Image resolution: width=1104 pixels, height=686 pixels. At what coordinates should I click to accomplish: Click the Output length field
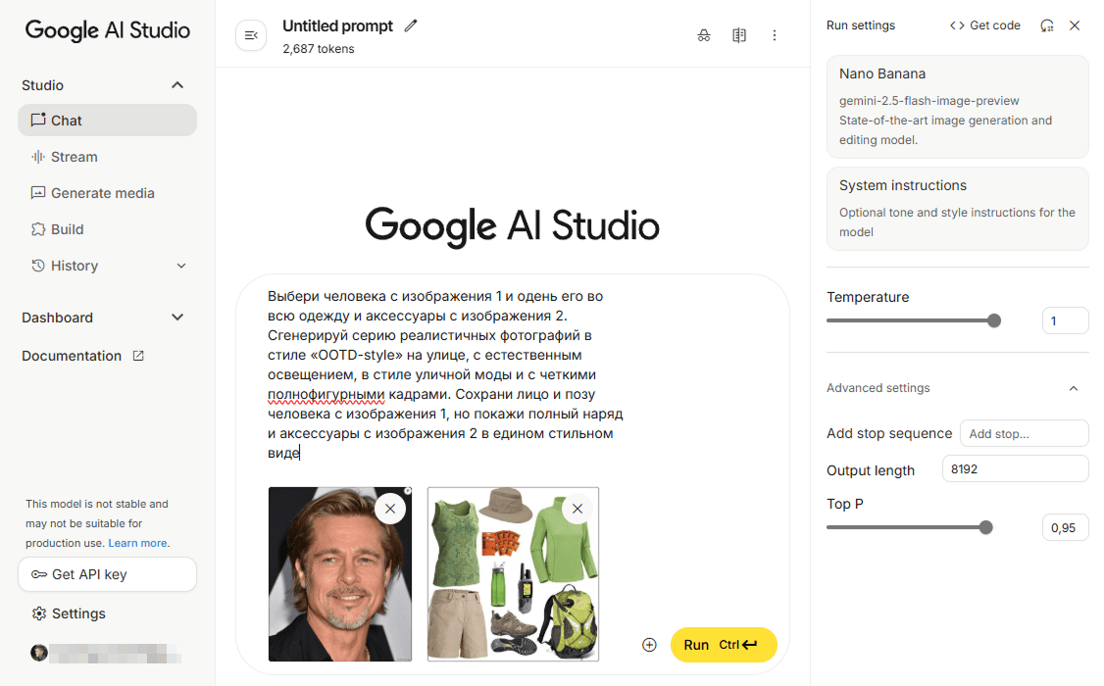tap(1015, 468)
